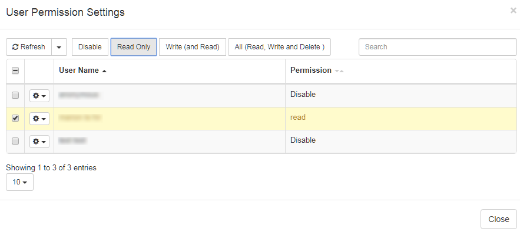Open gear menu for first user row
The height and width of the screenshot is (232, 520).
tap(39, 96)
